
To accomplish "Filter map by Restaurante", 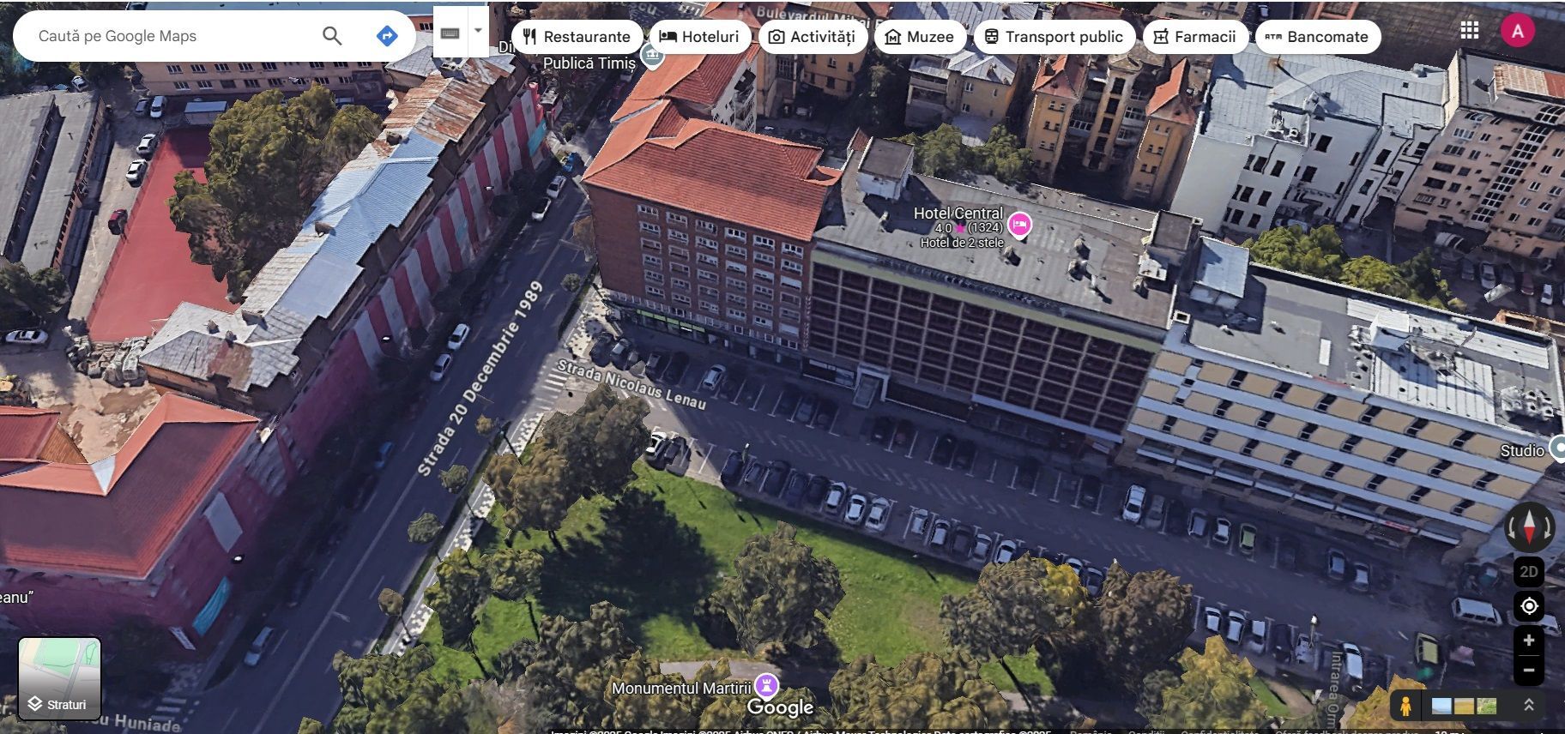I will tap(577, 37).
